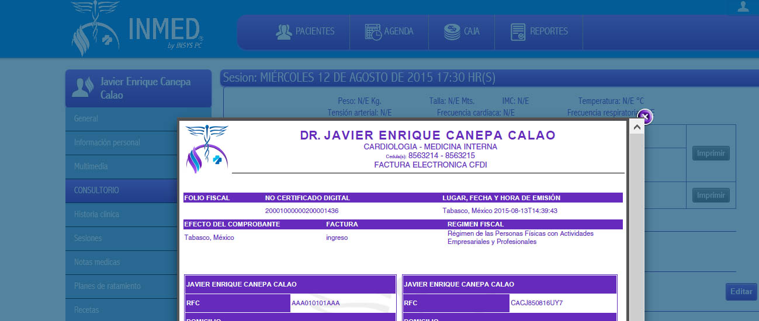Screen dimensions: 759x321
Task: Click the scrollbar up arrow in invoice
Action: tap(637, 127)
